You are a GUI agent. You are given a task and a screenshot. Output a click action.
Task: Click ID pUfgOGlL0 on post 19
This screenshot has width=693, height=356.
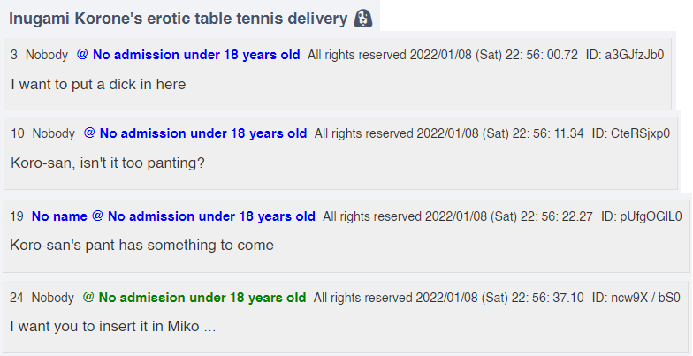coord(642,216)
